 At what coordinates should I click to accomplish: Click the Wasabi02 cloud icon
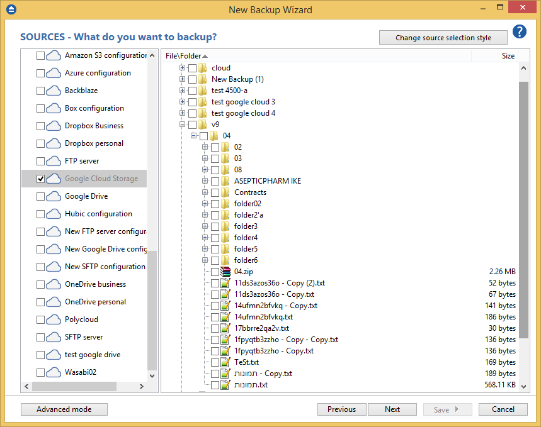[54, 372]
